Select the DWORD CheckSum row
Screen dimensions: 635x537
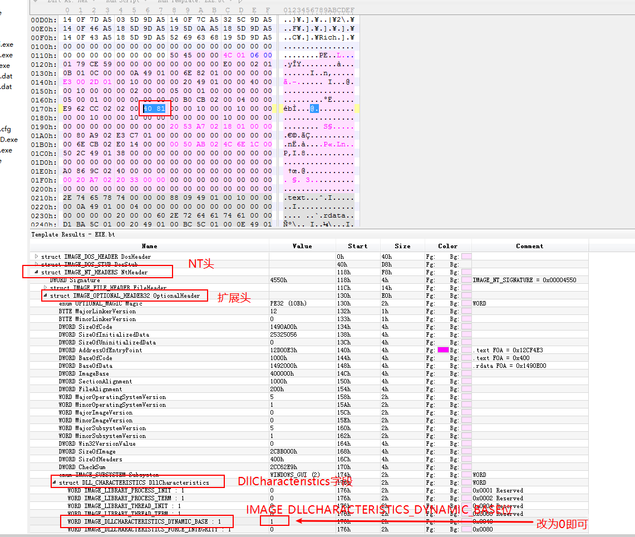(x=309, y=467)
